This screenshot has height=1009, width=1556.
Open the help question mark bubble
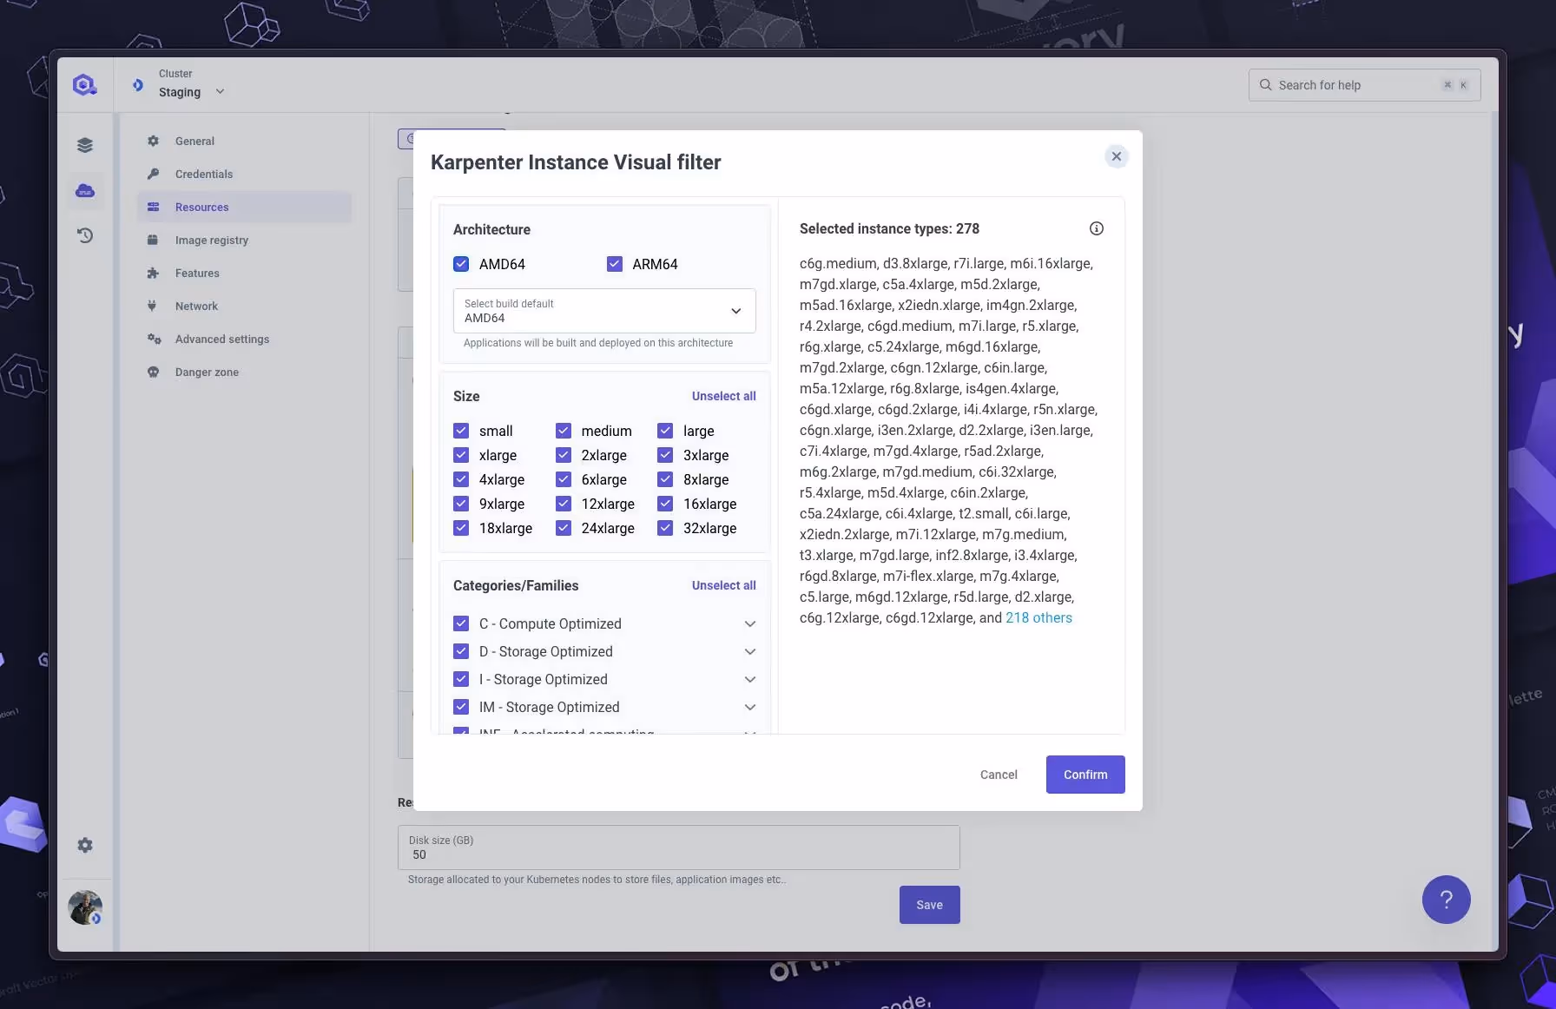click(x=1446, y=900)
